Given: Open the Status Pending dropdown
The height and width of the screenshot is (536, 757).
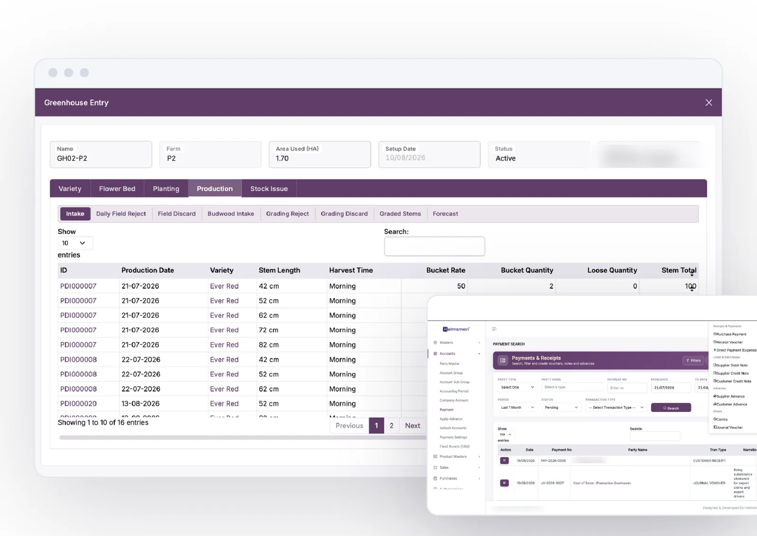Looking at the screenshot, I should pos(561,407).
